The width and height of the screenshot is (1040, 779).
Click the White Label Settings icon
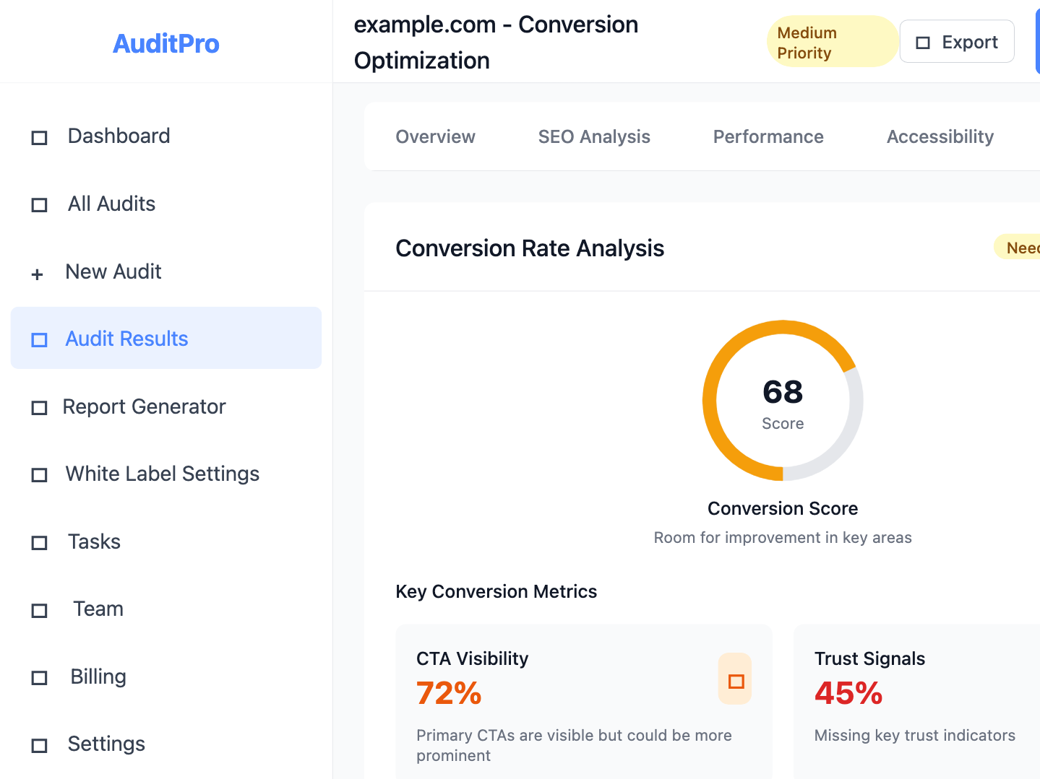pos(39,475)
